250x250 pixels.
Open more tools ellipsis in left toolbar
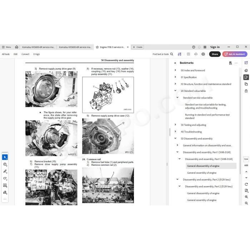[x=5, y=199]
